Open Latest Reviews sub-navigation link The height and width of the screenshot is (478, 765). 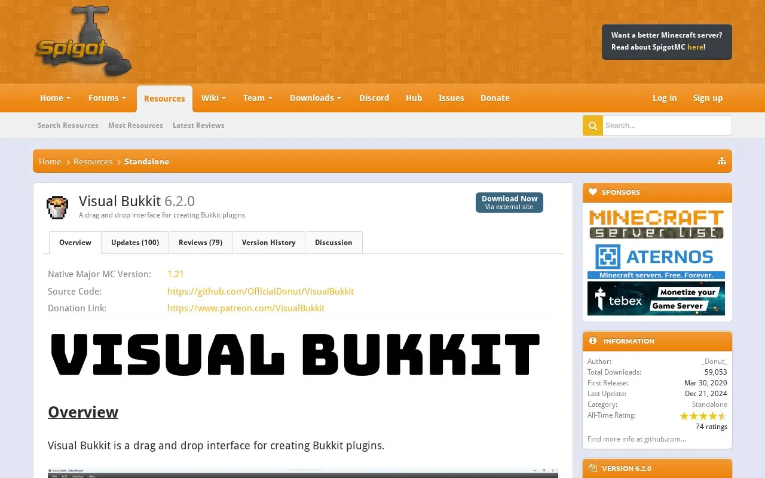[198, 125]
